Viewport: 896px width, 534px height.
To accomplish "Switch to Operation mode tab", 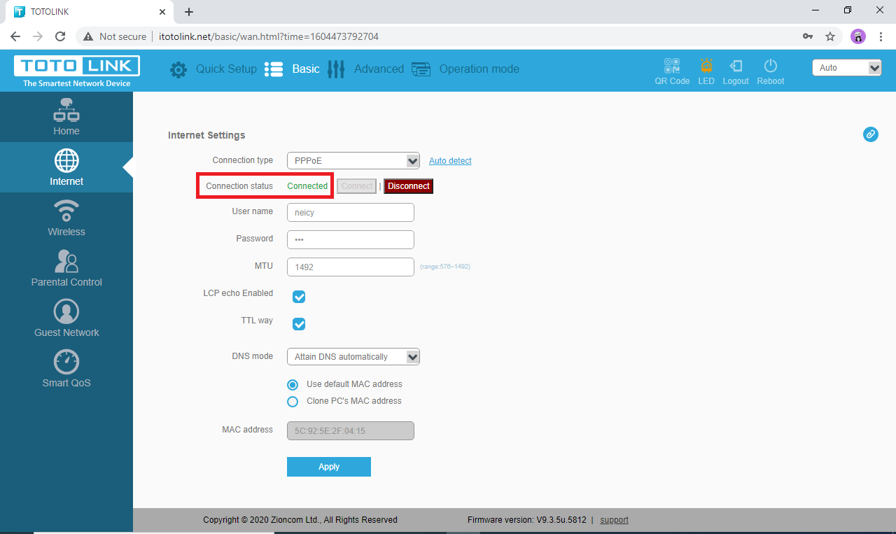I will coord(479,69).
